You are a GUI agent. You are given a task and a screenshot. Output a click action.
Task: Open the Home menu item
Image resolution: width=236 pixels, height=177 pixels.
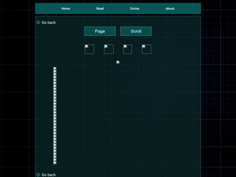click(x=66, y=9)
